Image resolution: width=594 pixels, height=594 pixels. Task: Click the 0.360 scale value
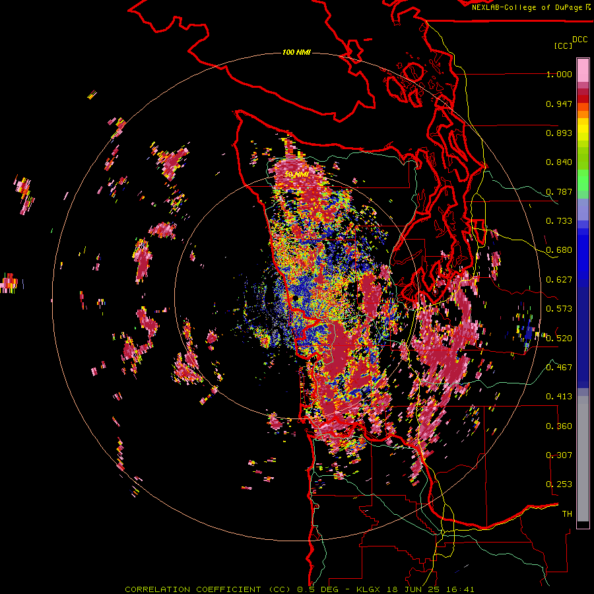[559, 426]
